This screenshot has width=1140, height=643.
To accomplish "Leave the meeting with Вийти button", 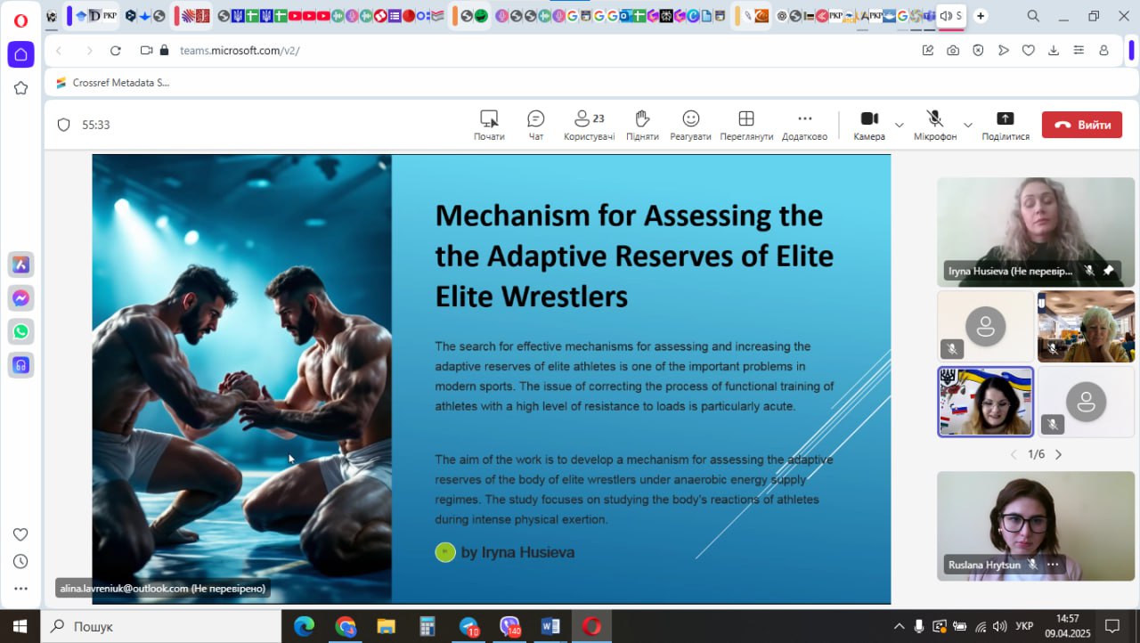I will click(1082, 125).
